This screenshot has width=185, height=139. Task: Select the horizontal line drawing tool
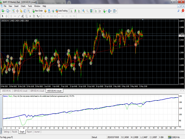15,16
